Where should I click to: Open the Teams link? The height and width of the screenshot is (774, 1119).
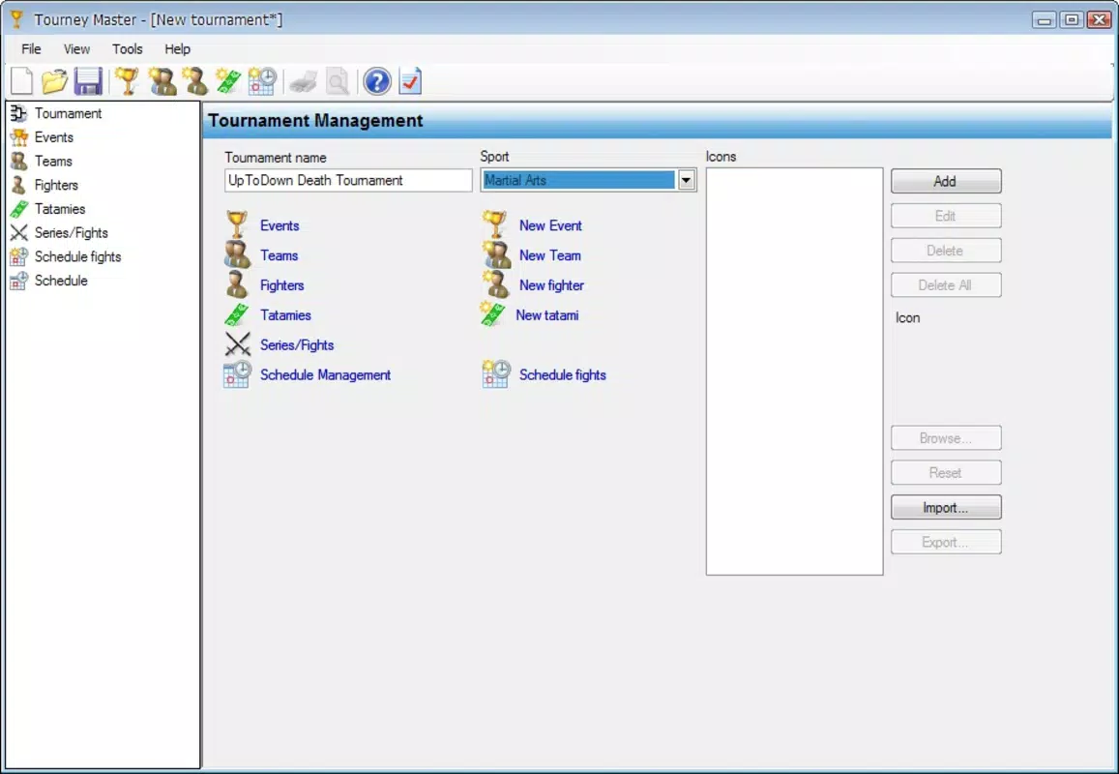pyautogui.click(x=280, y=255)
